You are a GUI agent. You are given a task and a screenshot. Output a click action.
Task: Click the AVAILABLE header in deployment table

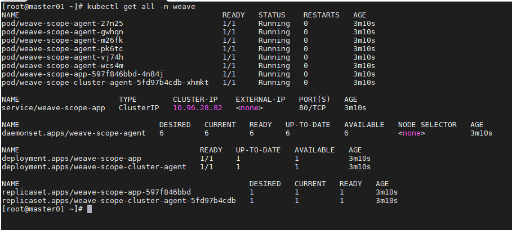click(x=314, y=150)
